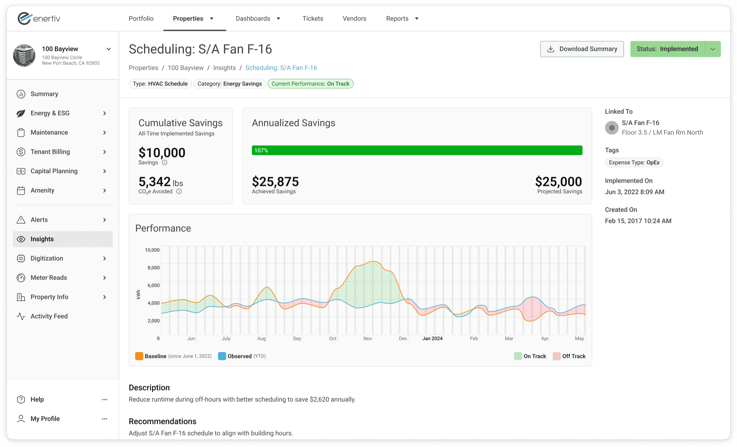Click the Help question mark icon
The height and width of the screenshot is (447, 737).
[x=21, y=400]
